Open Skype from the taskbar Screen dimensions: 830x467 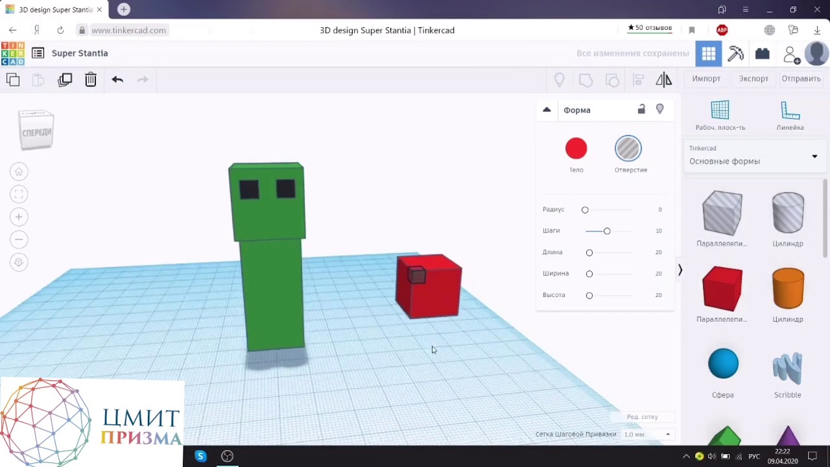(200, 456)
